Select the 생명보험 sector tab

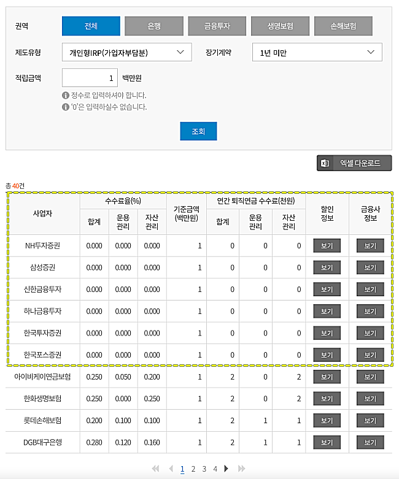tap(280, 26)
